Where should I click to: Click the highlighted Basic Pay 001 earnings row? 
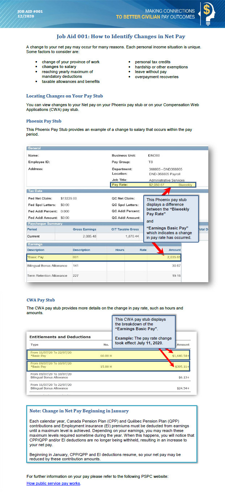[x=103, y=257]
